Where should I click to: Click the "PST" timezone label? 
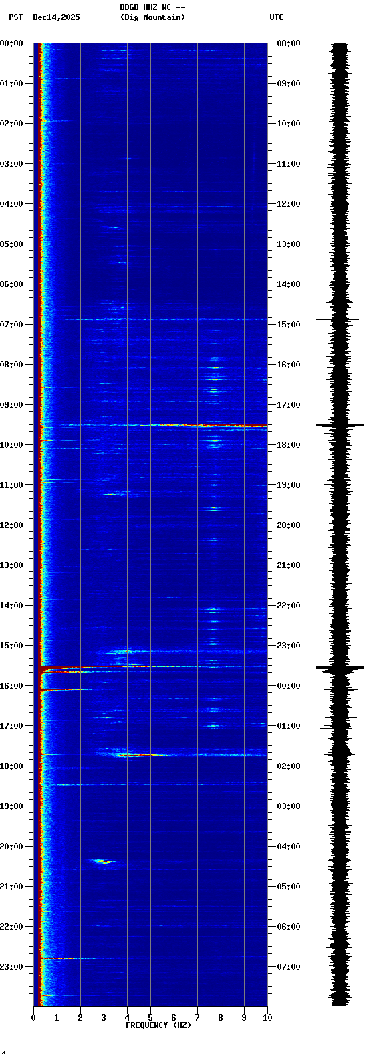click(x=16, y=17)
